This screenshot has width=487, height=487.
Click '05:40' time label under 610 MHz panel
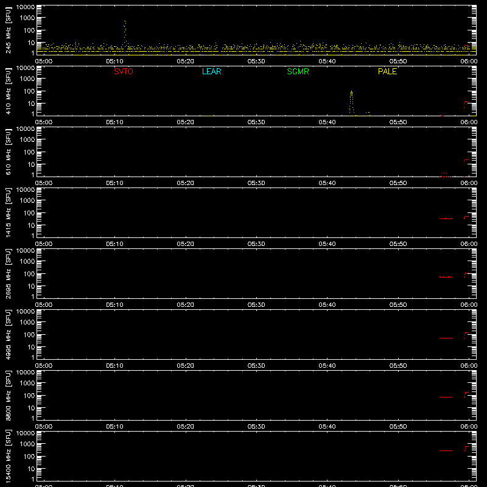[327, 183]
